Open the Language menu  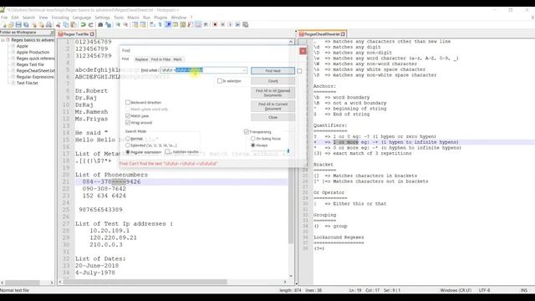click(82, 18)
